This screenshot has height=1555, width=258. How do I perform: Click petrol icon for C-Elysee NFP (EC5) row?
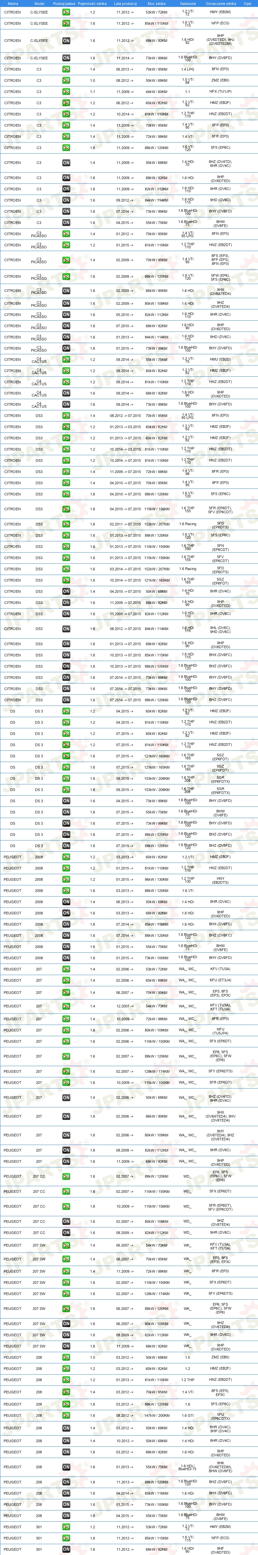coord(66,23)
